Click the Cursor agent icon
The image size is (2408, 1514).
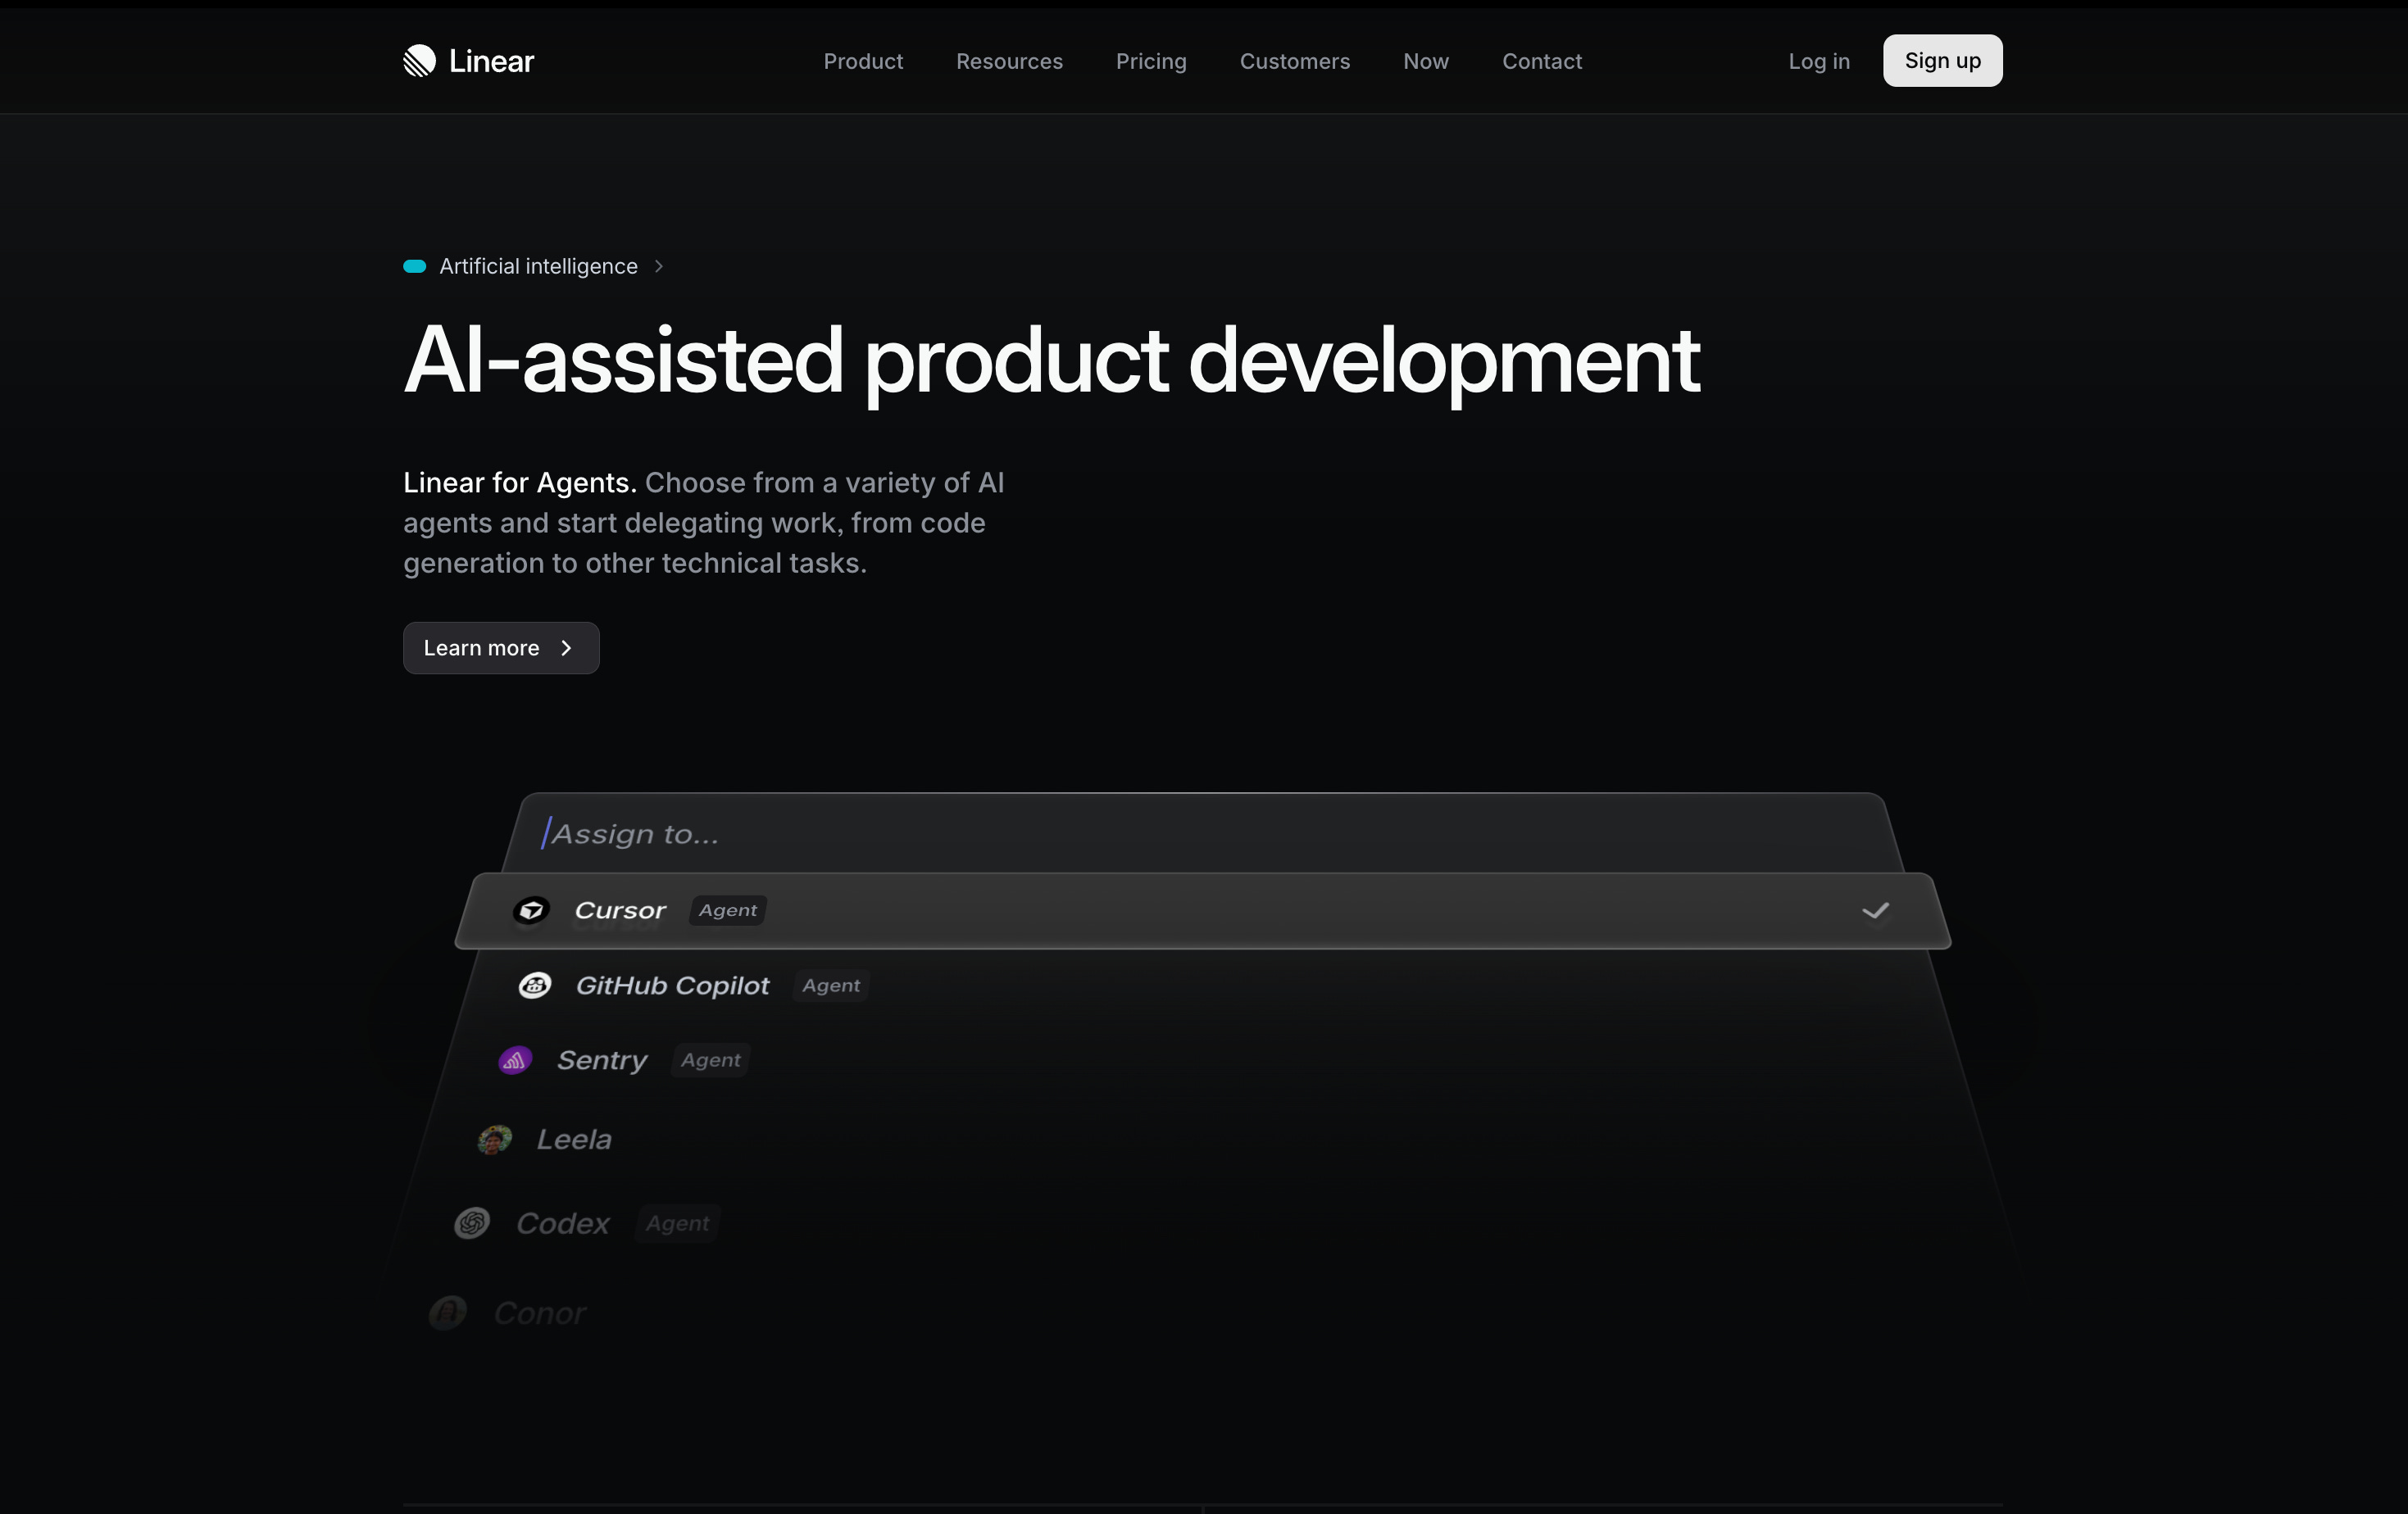pos(531,910)
